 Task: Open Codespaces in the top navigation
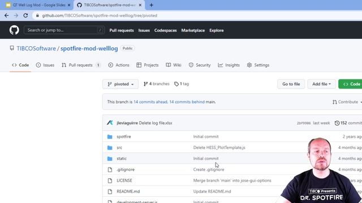tap(165, 30)
